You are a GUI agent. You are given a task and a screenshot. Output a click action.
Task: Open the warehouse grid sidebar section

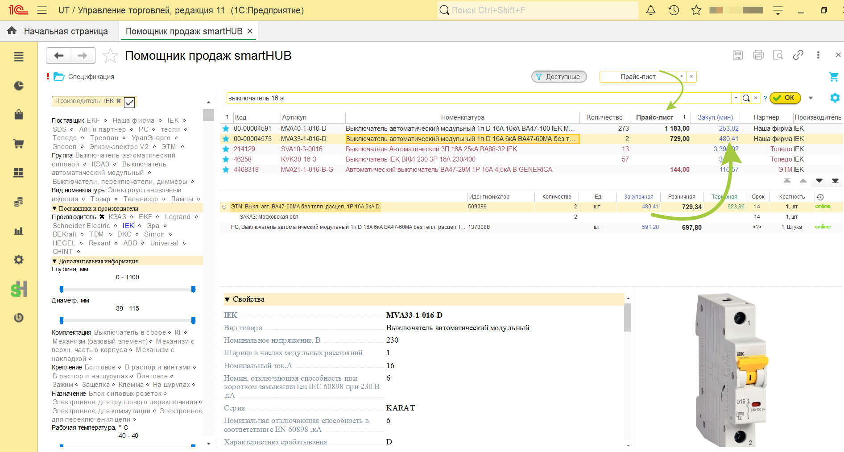click(19, 173)
